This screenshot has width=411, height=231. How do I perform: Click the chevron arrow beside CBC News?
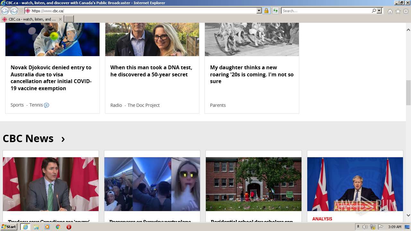pyautogui.click(x=63, y=139)
